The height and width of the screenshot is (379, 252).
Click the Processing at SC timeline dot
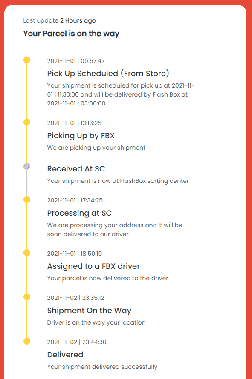coord(27,199)
